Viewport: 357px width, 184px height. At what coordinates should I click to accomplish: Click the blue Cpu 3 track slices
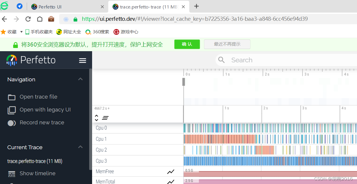tap(270, 161)
